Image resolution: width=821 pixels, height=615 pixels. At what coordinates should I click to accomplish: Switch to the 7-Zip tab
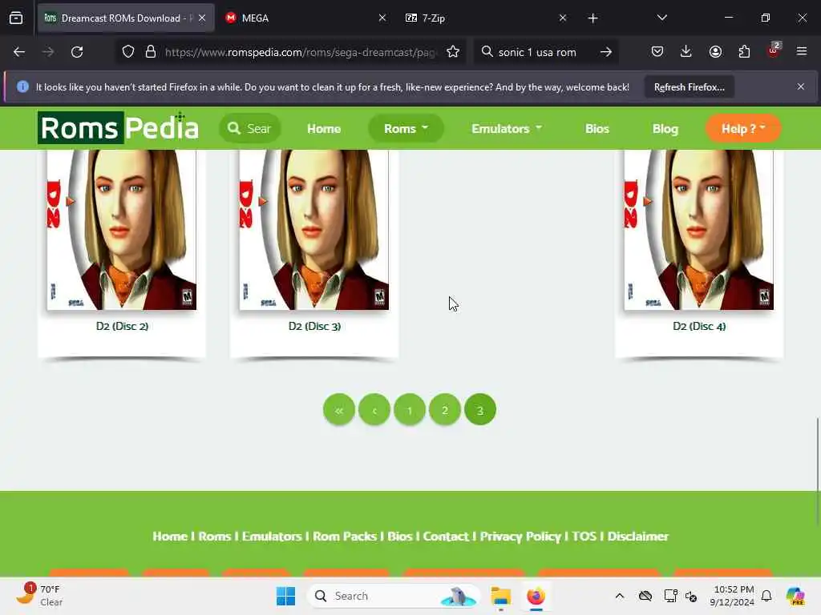[x=485, y=18]
